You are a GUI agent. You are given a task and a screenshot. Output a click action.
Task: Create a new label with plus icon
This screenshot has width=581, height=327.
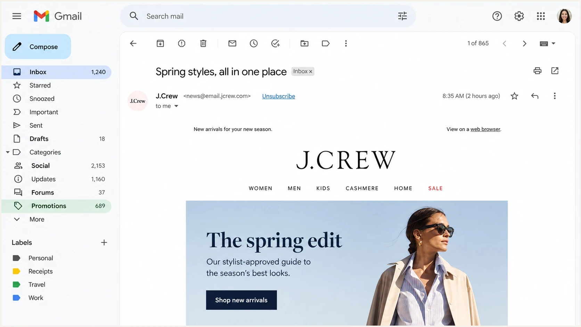tap(104, 243)
